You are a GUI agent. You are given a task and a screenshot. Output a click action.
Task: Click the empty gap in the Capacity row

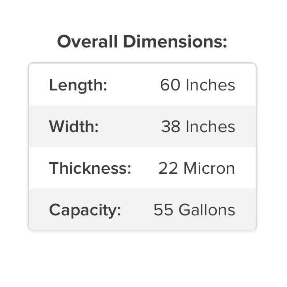pyautogui.click(x=137, y=210)
